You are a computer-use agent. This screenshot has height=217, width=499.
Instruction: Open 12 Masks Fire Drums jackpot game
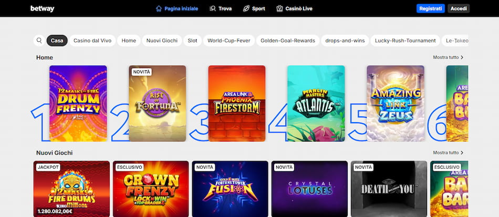click(71, 189)
